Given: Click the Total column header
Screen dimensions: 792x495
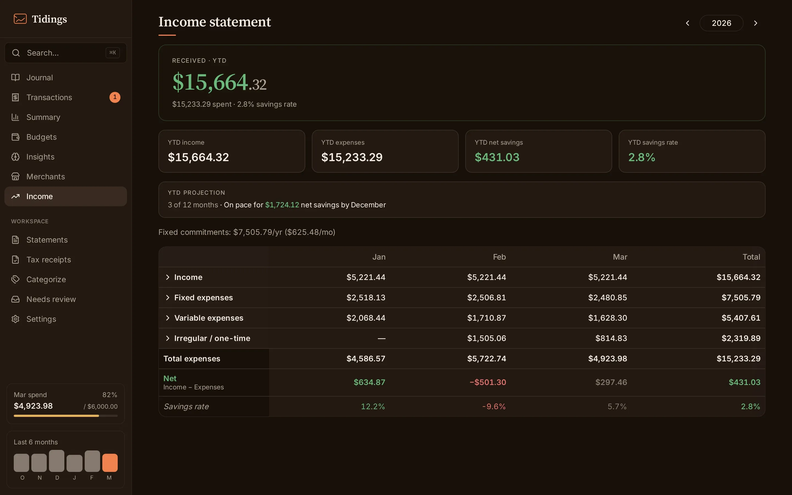Looking at the screenshot, I should point(751,257).
